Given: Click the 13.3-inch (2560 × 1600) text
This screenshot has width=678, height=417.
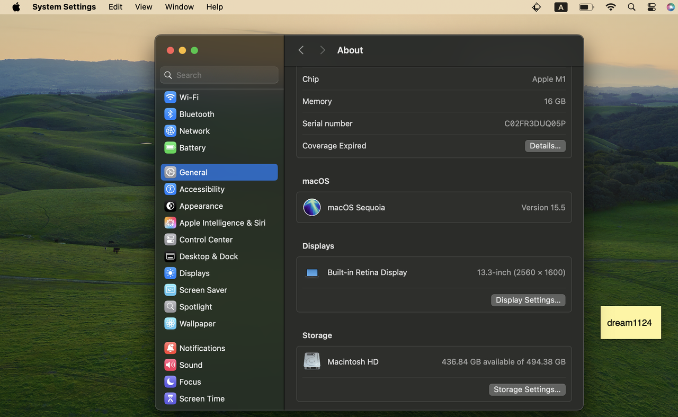Looking at the screenshot, I should click(x=521, y=272).
